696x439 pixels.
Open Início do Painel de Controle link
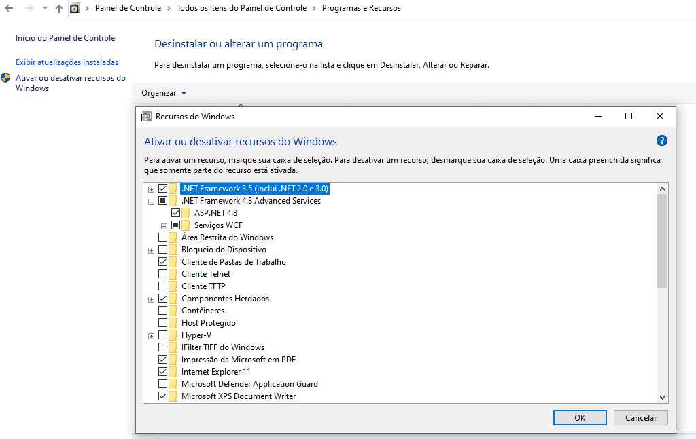point(65,38)
